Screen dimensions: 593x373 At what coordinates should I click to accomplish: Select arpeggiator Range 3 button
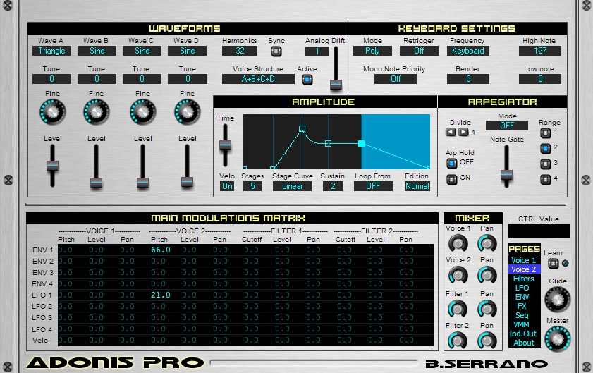click(545, 164)
